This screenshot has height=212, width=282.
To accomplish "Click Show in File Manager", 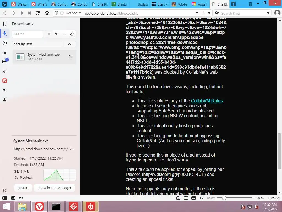I will (54, 188).
